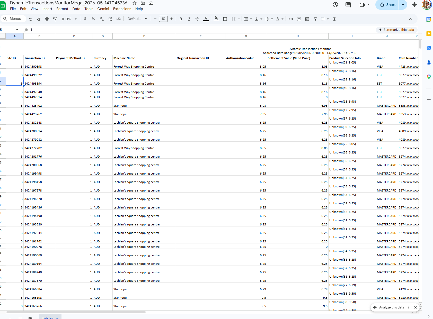Open the Functions sigma menu
Screen dimensions: 433x319
[x=334, y=19]
